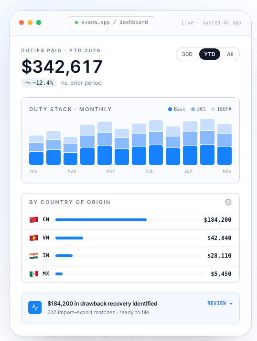Click the MX duty progress bar
This screenshot has height=341, width=257.
tap(130, 274)
